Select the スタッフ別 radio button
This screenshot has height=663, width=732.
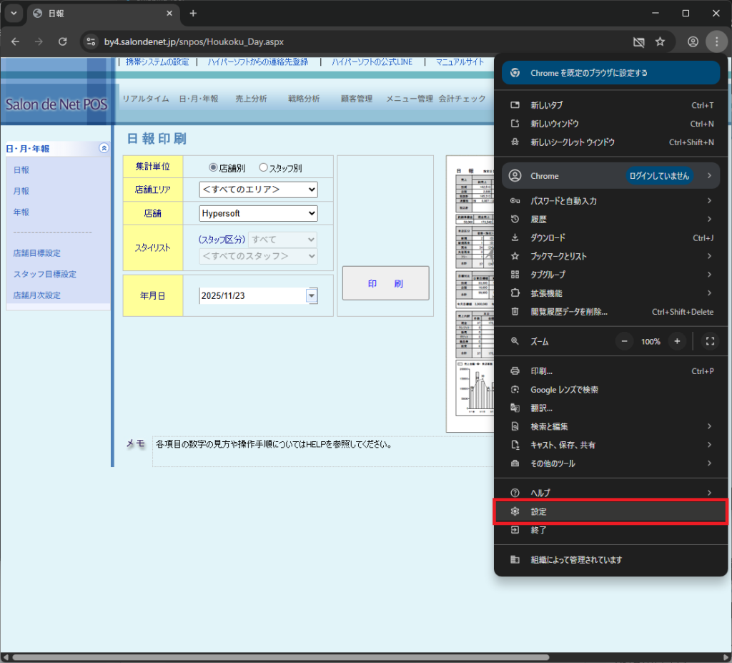[263, 167]
